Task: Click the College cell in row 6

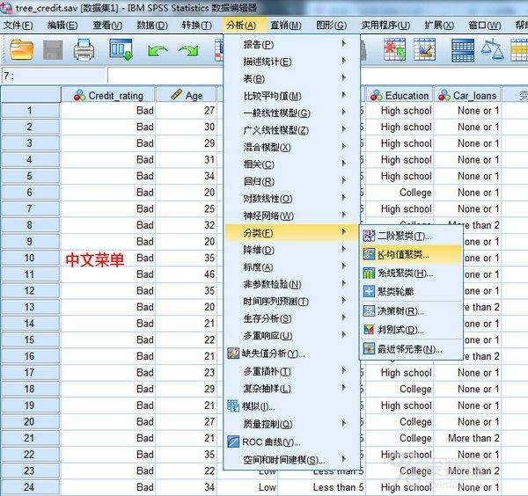Action: (400, 193)
